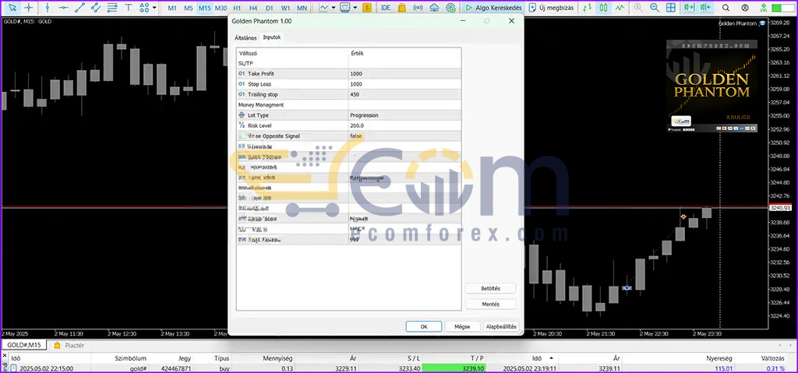Image resolution: width=798 pixels, height=373 pixels.
Task: Select the horizontal line drawing tool
Action: tap(64, 8)
